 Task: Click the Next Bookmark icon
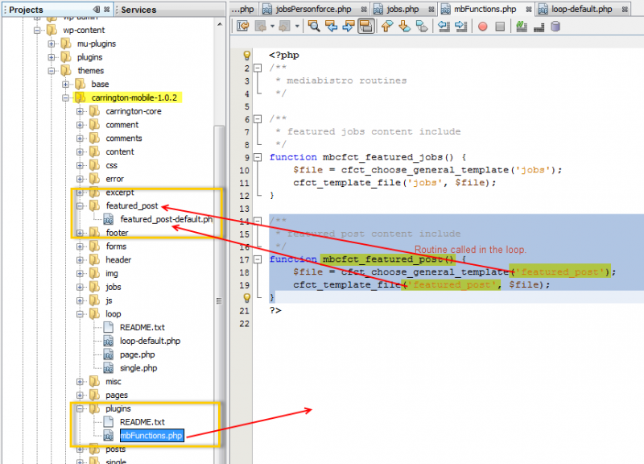click(x=404, y=27)
